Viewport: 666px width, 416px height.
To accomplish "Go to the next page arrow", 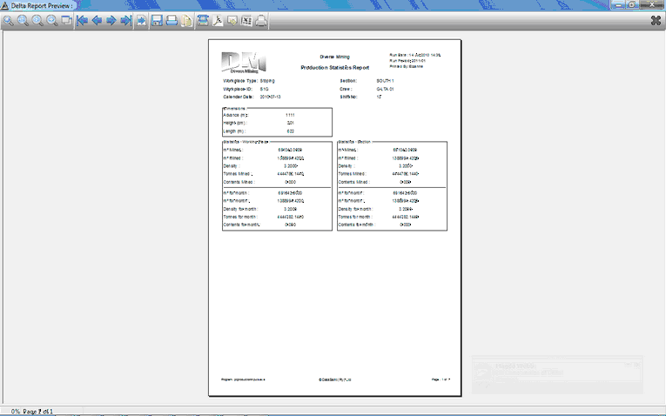I will [111, 20].
